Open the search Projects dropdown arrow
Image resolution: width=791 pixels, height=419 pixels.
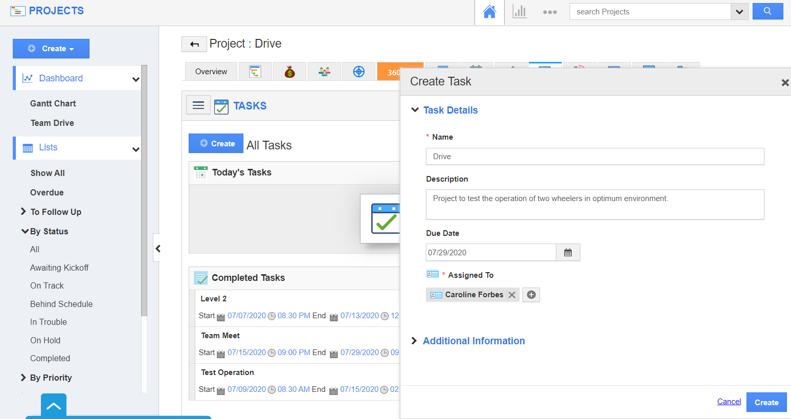[x=739, y=12]
